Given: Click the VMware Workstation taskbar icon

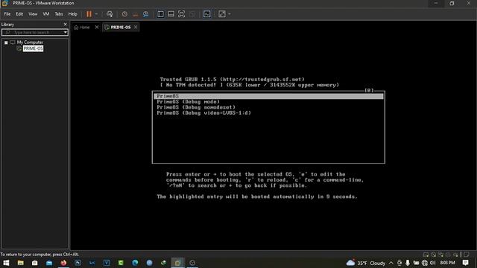Looking at the screenshot, I should (x=177, y=263).
